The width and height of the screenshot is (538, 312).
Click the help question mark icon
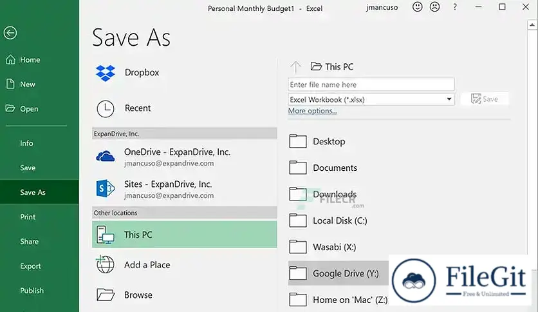455,7
